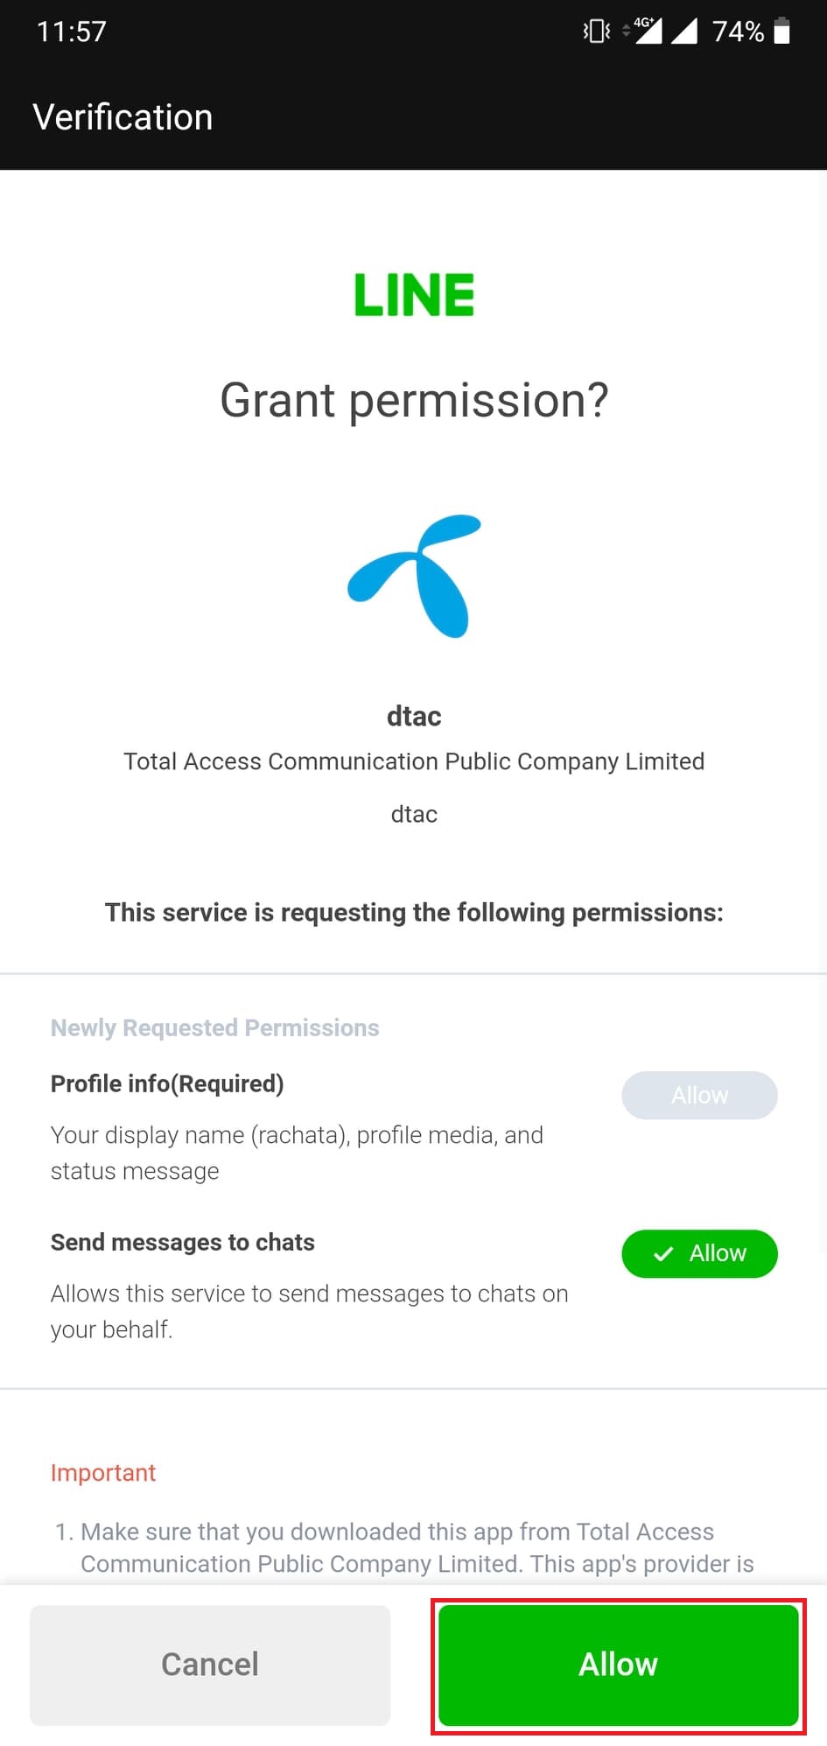Tap the Verification header title

[123, 117]
